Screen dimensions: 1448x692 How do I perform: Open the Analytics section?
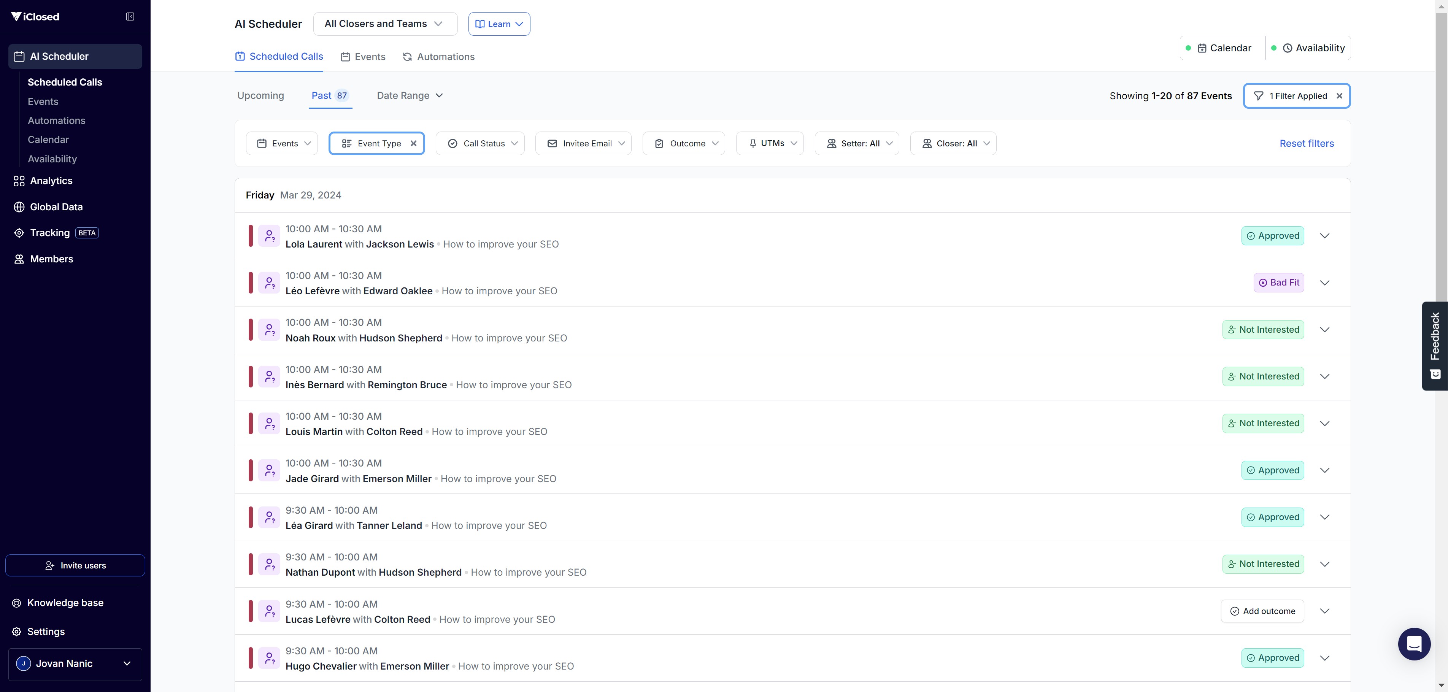click(51, 181)
